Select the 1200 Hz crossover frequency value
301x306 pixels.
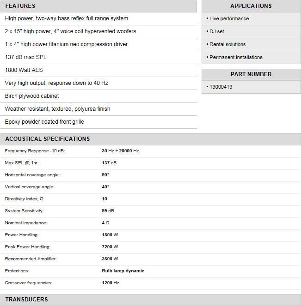pos(111,283)
